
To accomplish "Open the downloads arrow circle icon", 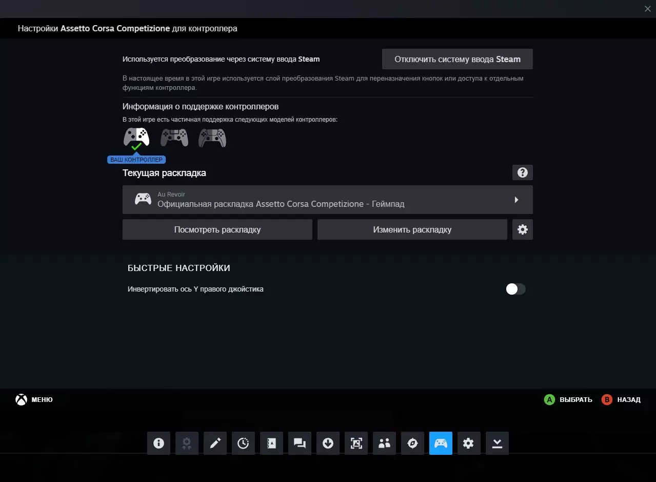I will pyautogui.click(x=328, y=443).
